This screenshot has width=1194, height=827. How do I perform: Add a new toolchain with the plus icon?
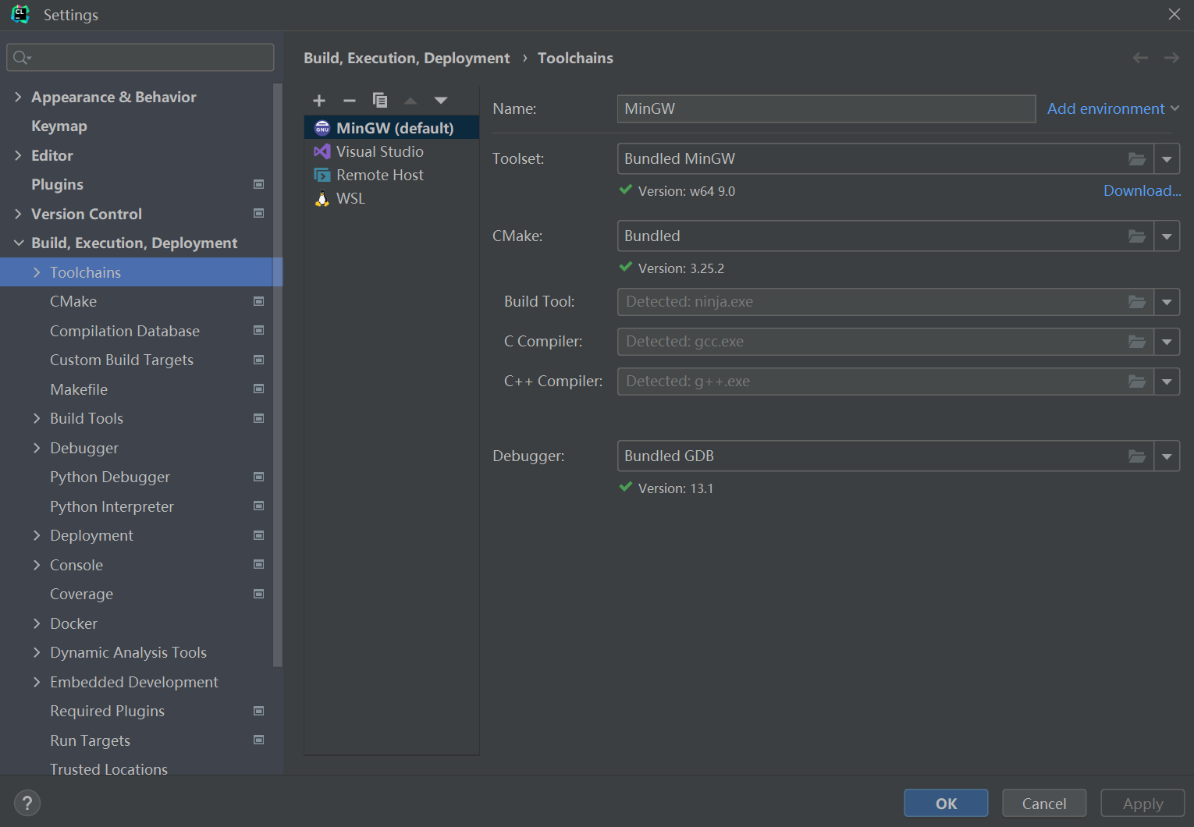[318, 100]
